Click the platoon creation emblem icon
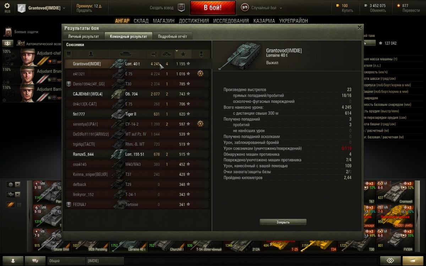 pos(181,7)
